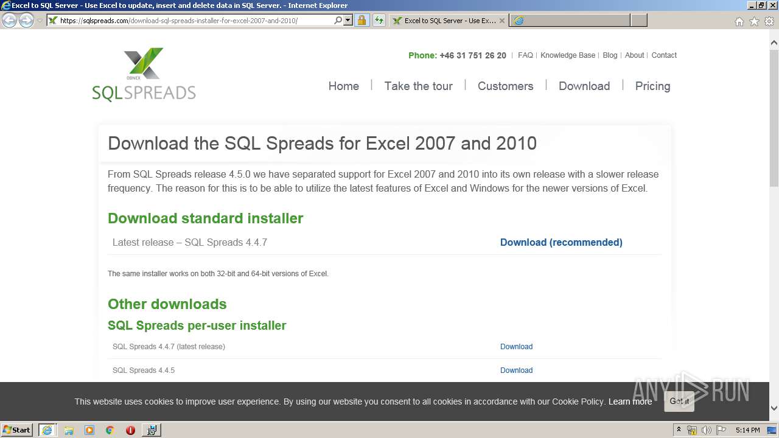Open the Action Center flag icon
The image size is (779, 438).
point(721,430)
